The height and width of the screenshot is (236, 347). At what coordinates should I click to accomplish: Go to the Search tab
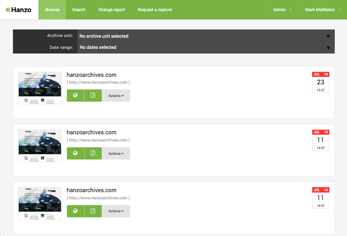pos(79,10)
